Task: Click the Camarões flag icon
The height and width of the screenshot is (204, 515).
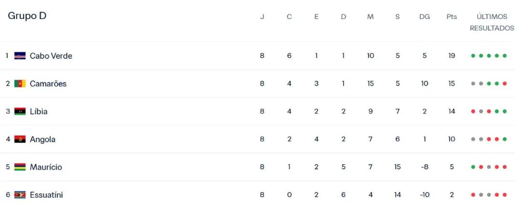Action: [20, 84]
